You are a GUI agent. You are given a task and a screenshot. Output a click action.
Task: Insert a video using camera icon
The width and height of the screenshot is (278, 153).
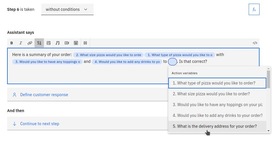pos(67,43)
